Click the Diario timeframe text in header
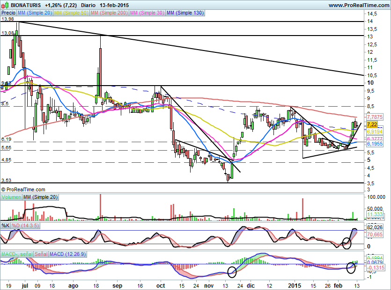Screen dimensions: 391x290 pyautogui.click(x=88, y=5)
